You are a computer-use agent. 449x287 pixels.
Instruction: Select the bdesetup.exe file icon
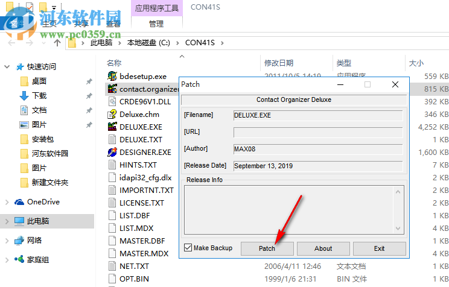click(112, 76)
